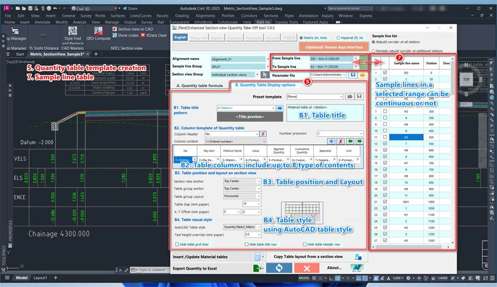
Task: Enable Hide table Header row checkbox
Action: coord(304,244)
